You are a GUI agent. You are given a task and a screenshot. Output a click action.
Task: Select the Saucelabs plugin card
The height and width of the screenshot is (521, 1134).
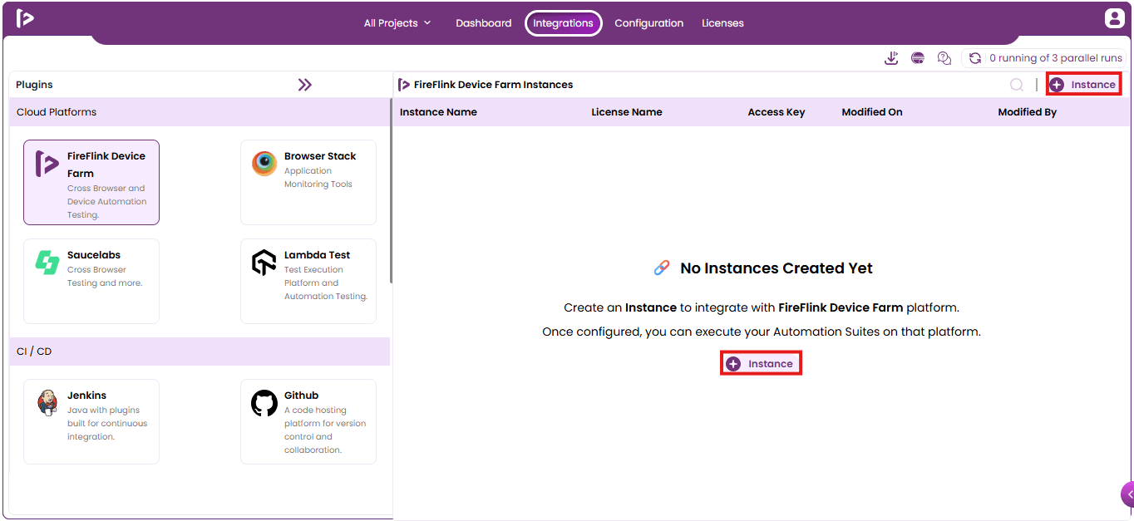(x=91, y=281)
